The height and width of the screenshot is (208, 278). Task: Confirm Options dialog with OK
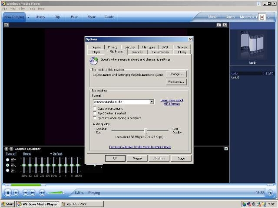coord(115,158)
